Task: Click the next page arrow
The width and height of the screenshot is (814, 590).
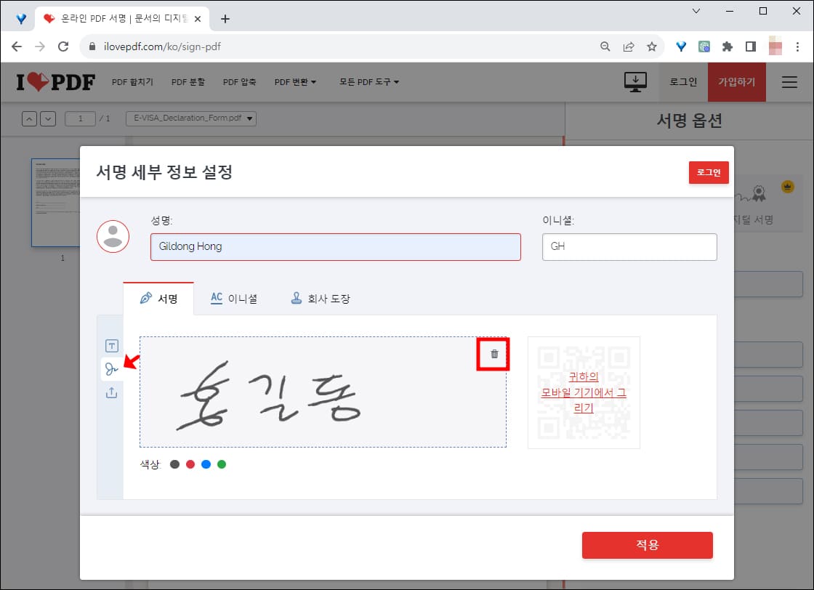Action: click(x=47, y=118)
